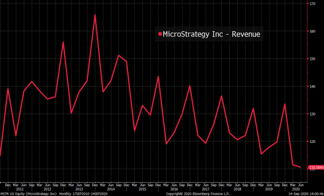Screen dimensions: 324x196
Task: Click the 110.5840 last value tag
Action: [x=316, y=167]
